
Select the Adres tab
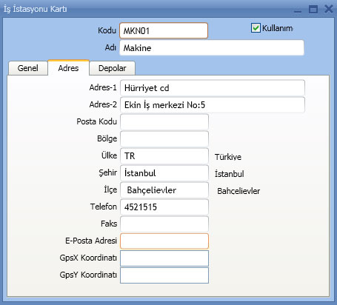(x=68, y=68)
